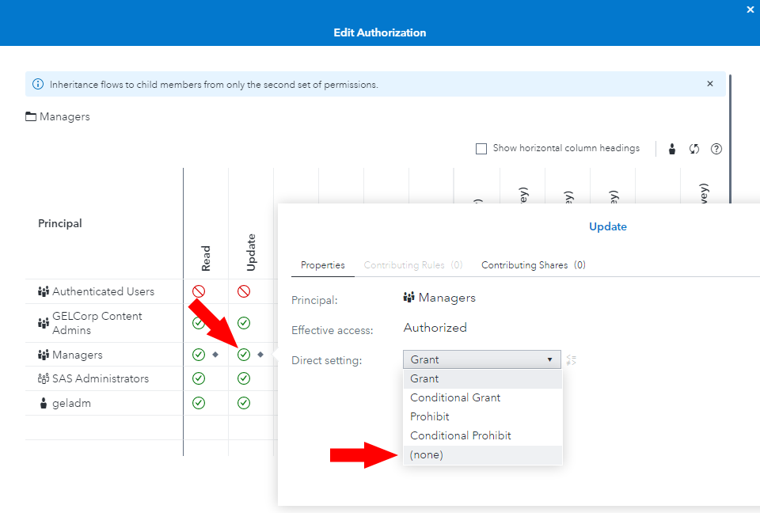The image size is (760, 513).
Task: Click the Managers Read grant checkmark
Action: coord(199,355)
